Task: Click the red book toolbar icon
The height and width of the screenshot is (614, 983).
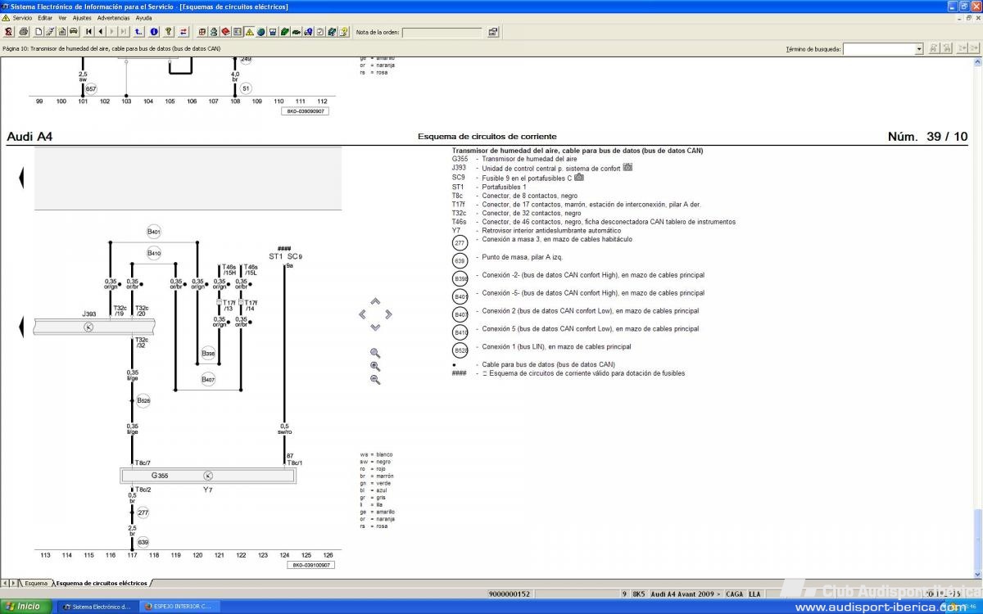Action: pyautogui.click(x=225, y=32)
